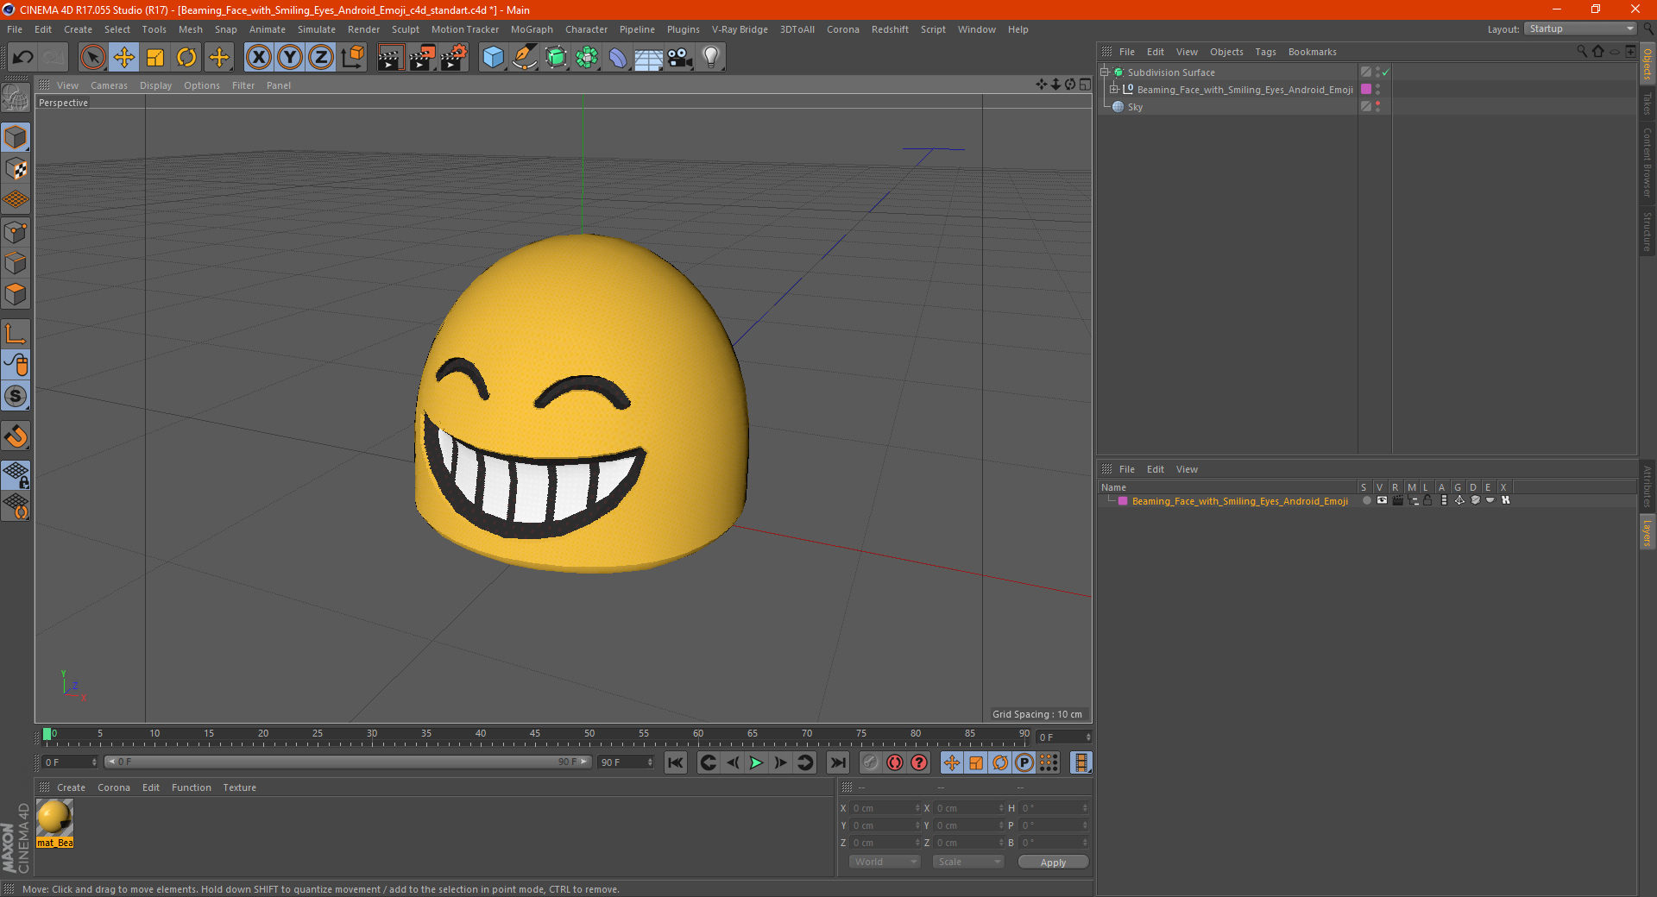The height and width of the screenshot is (897, 1657).
Task: Toggle X-axis lock
Action: point(258,58)
